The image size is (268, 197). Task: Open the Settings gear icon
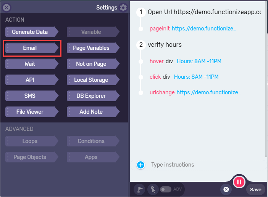[x=123, y=8]
